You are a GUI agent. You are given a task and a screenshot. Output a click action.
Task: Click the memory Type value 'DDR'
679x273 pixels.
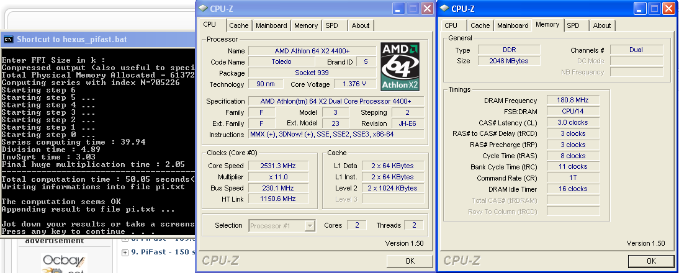pos(509,50)
